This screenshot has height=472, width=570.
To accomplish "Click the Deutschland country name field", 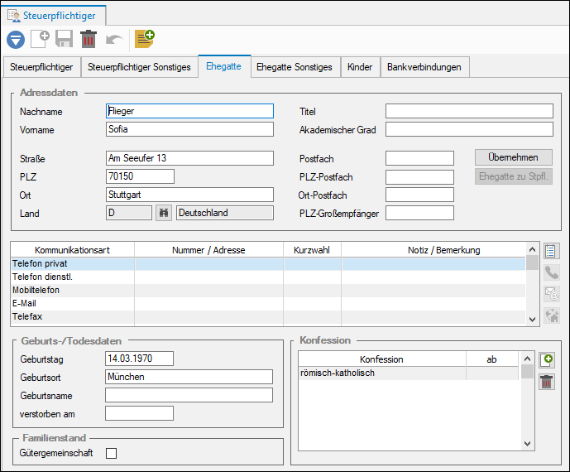I will tap(225, 213).
